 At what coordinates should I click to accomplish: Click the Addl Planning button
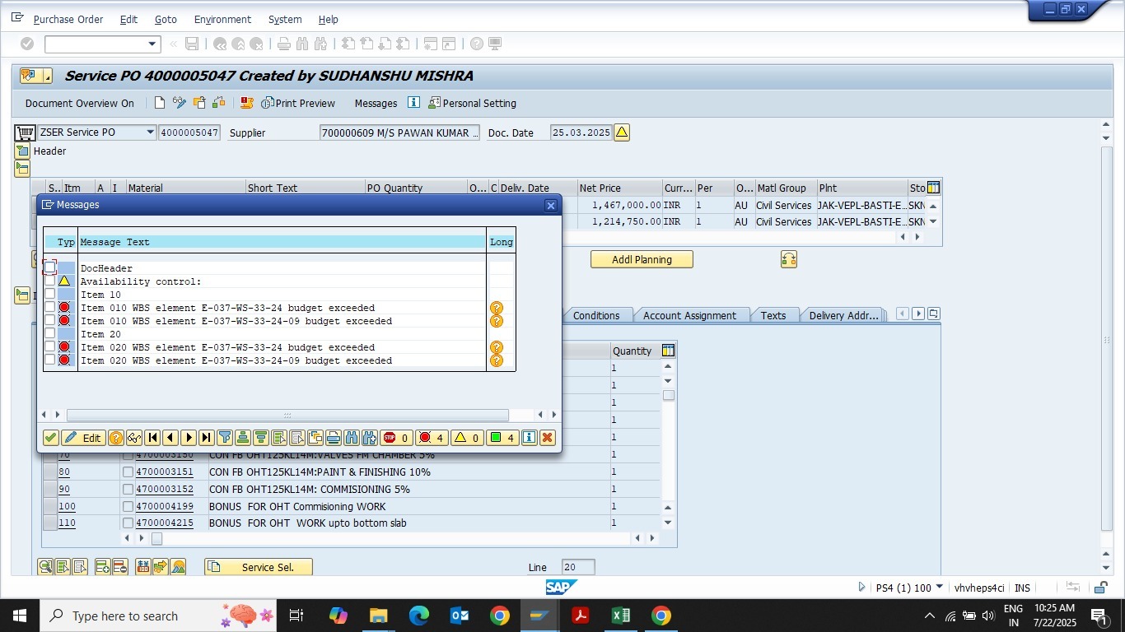[x=642, y=259]
